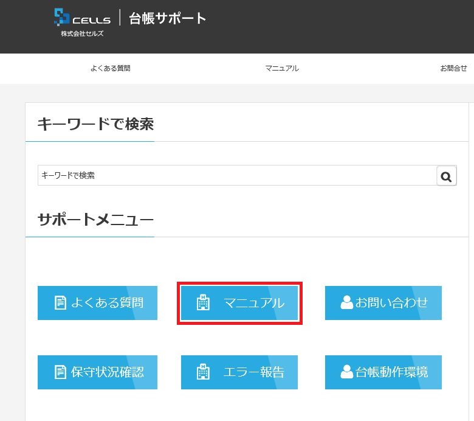Open the お問合せ navigation menu item
Viewport: 474px width, 421px height.
pyautogui.click(x=453, y=68)
